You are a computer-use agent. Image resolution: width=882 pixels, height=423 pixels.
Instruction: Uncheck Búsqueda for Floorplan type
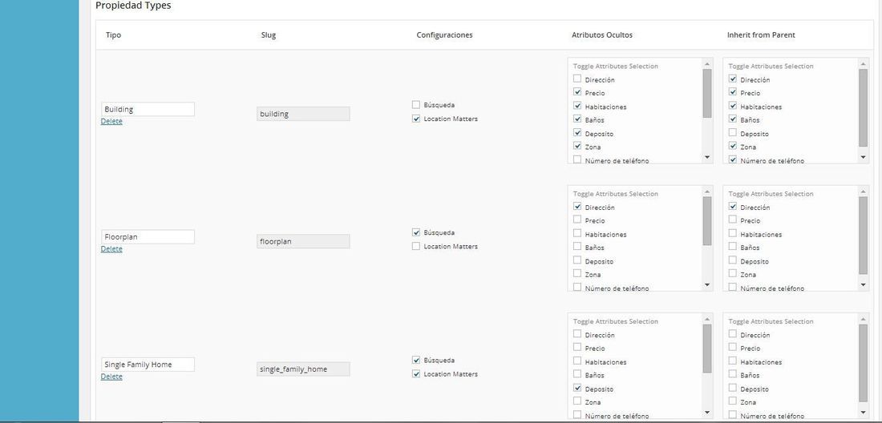tap(415, 232)
